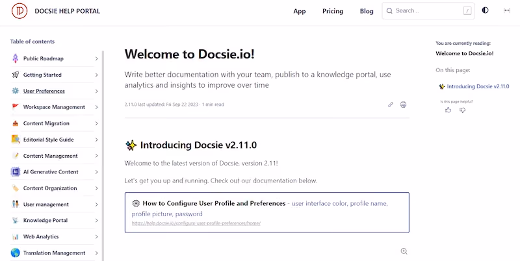
Task: Click the Editorial Style Guide icon
Action: pos(15,140)
